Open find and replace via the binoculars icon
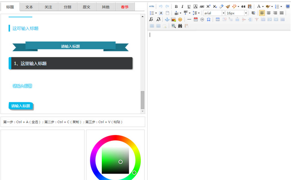The image size is (291, 180). click(x=180, y=26)
